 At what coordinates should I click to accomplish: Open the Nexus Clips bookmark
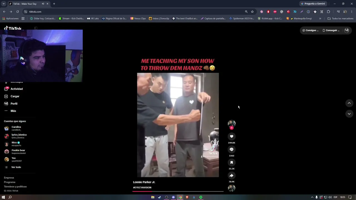(x=138, y=19)
